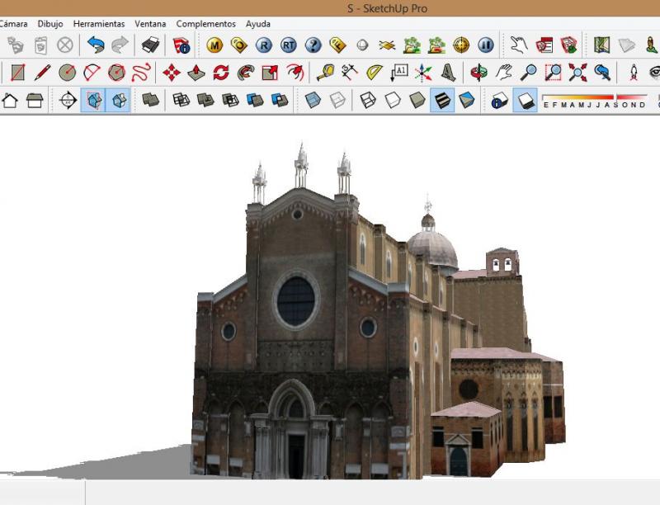This screenshot has height=505, width=660.
Task: Click the Interact pointing hand tool
Action: coord(519,45)
